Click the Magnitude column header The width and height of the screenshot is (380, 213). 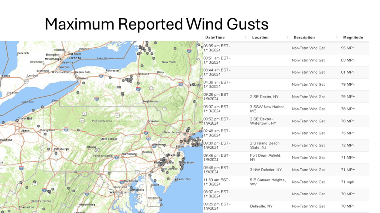353,37
